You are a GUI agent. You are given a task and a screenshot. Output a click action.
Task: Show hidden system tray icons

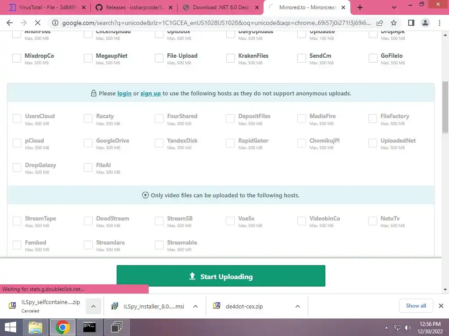tap(386, 328)
